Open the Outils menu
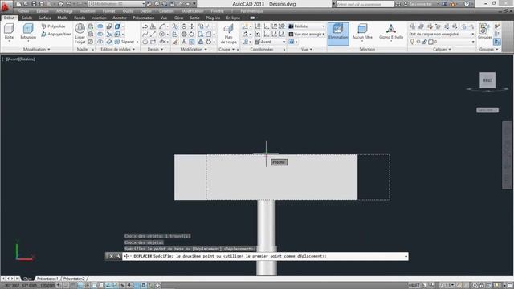Image resolution: width=514 pixels, height=289 pixels. click(128, 11)
